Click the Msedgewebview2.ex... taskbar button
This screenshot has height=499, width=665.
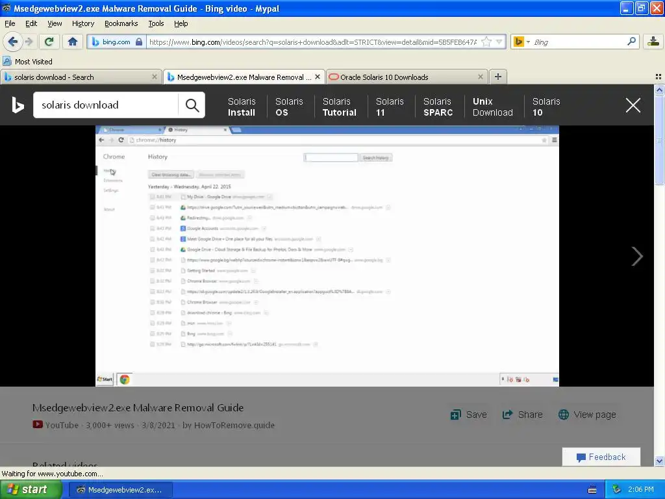click(x=120, y=490)
